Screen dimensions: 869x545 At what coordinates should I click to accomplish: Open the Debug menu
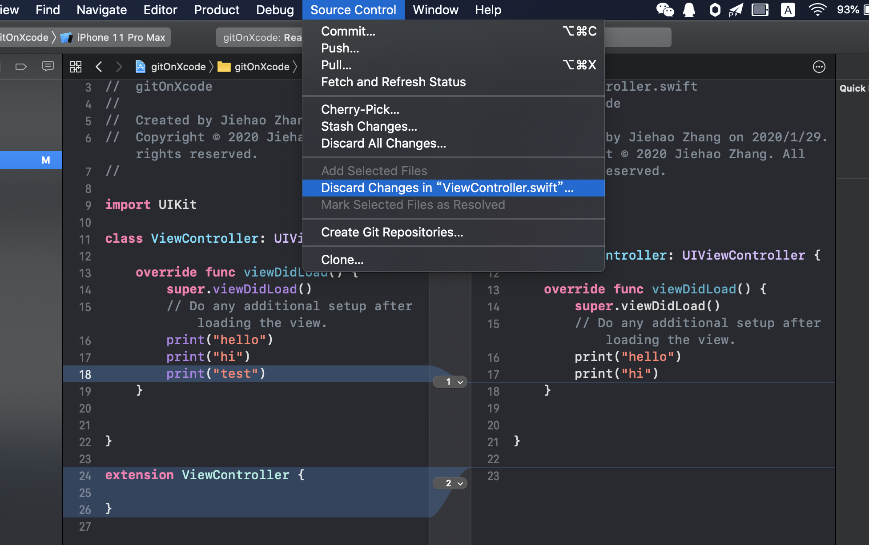click(x=275, y=10)
